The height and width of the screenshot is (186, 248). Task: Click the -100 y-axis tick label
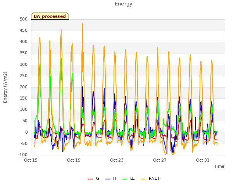point(23,155)
